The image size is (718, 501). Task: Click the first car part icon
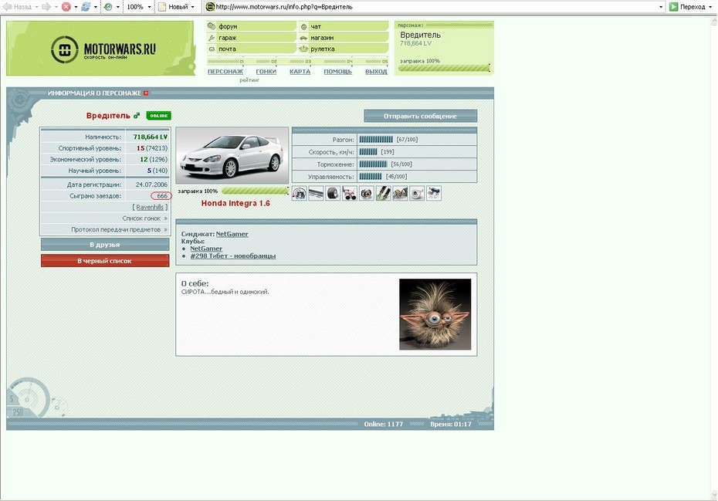coord(299,193)
